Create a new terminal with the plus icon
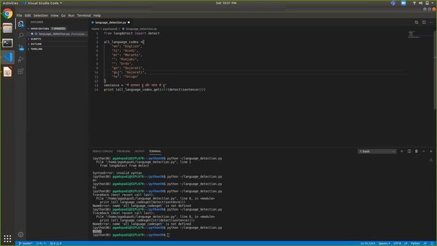Screen dimensions: 437x246 coord(401,151)
